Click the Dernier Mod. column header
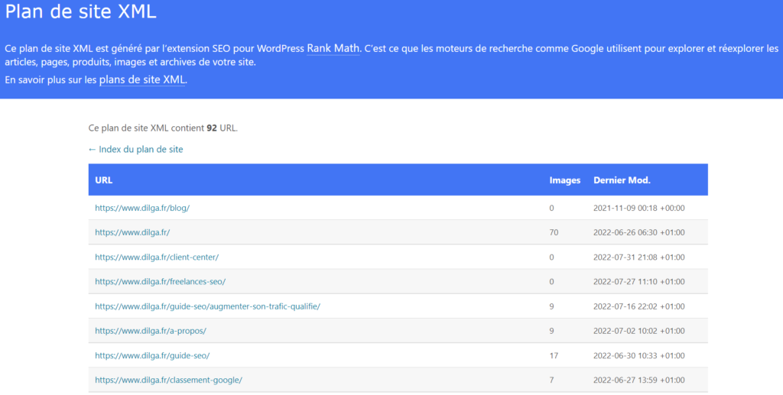 click(622, 180)
